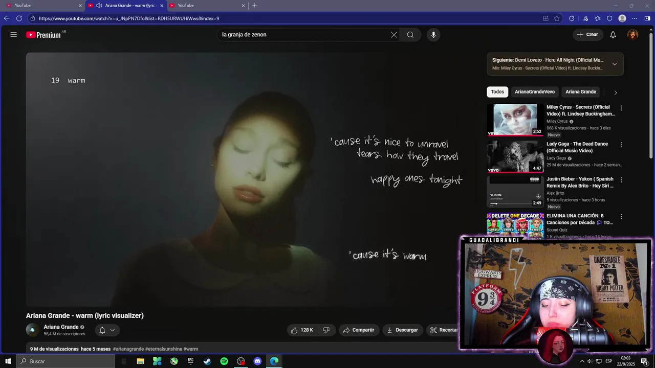Viewport: 655px width, 368px height.
Task: Toggle the Edge sidebar icon
Action: click(647, 18)
